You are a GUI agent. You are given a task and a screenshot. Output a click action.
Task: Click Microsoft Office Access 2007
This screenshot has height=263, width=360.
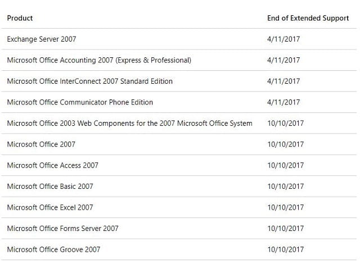52,166
